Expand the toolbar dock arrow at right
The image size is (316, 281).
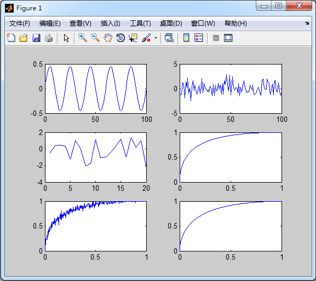(307, 23)
